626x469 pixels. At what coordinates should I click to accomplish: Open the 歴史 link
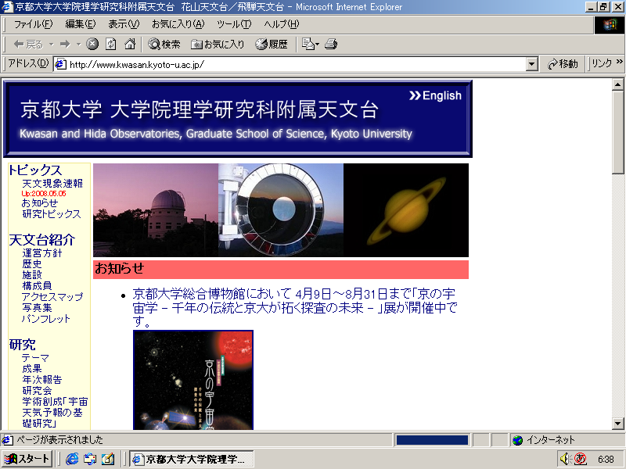pyautogui.click(x=32, y=264)
